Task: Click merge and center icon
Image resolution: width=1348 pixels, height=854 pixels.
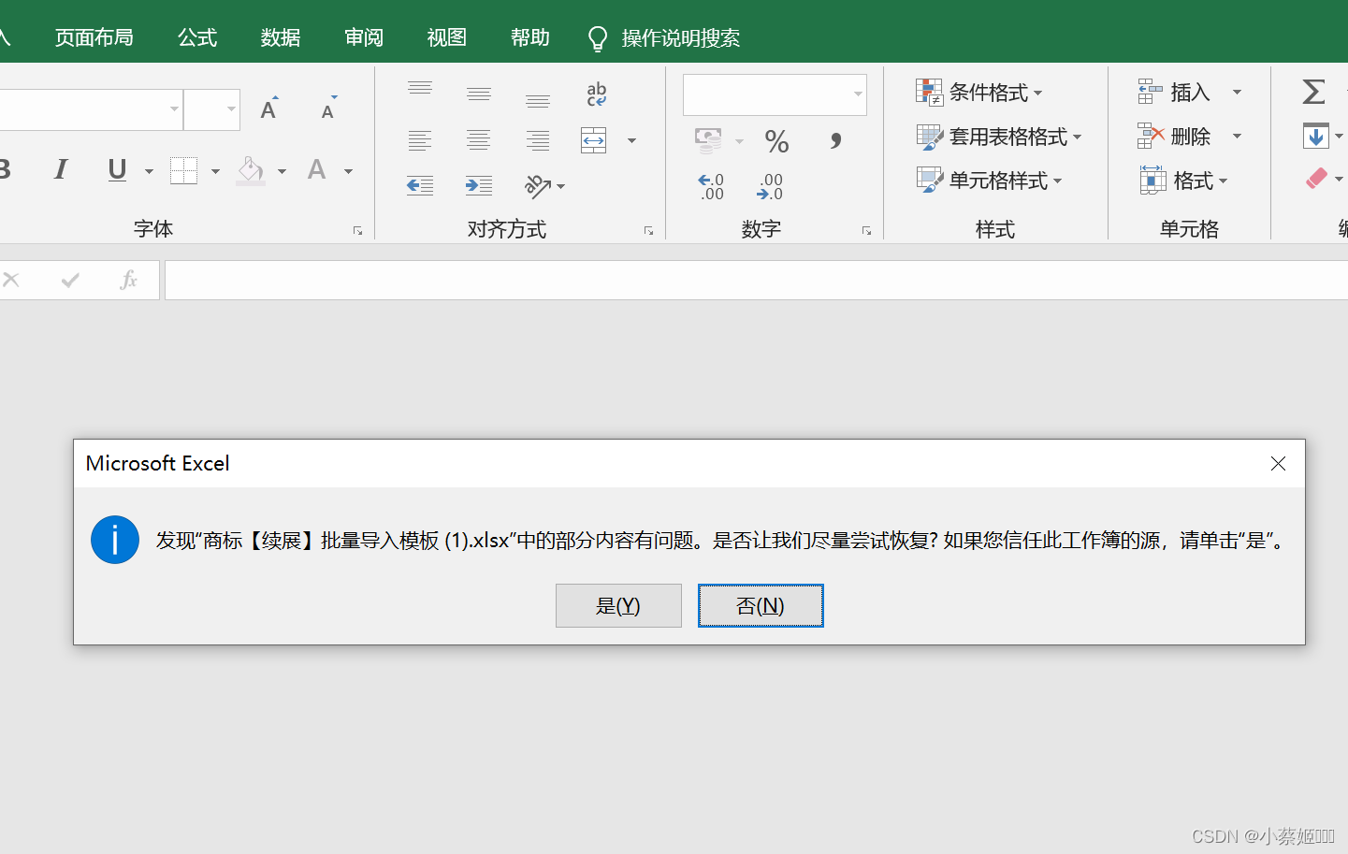Action: [x=594, y=140]
